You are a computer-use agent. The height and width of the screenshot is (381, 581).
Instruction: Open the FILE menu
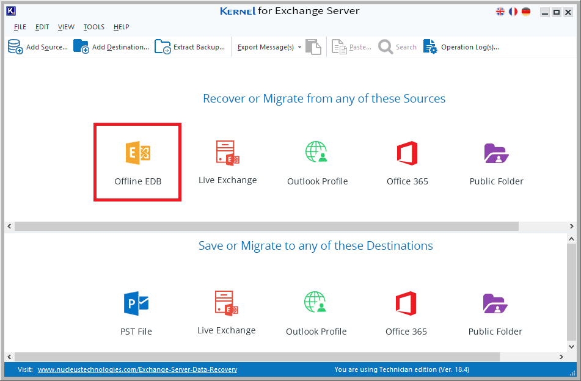pos(20,27)
